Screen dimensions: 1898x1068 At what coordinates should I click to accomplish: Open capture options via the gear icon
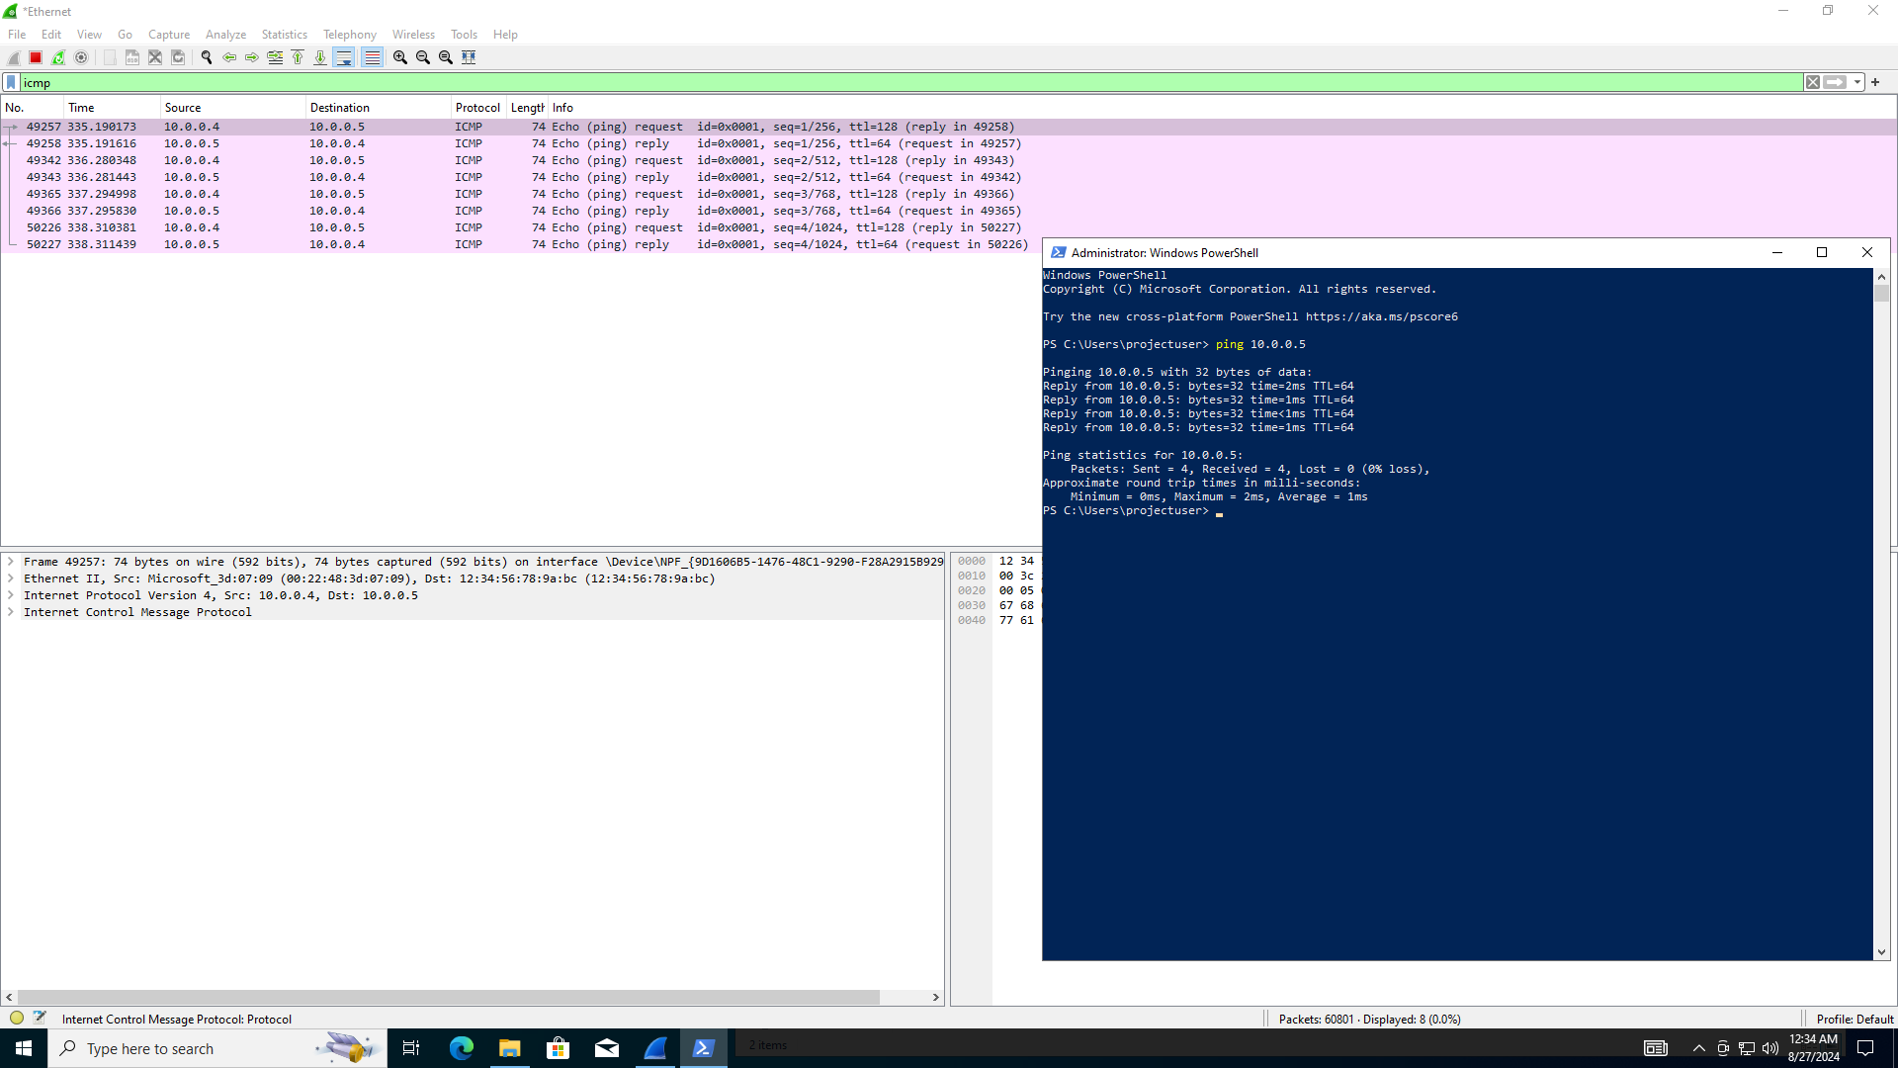pos(82,57)
